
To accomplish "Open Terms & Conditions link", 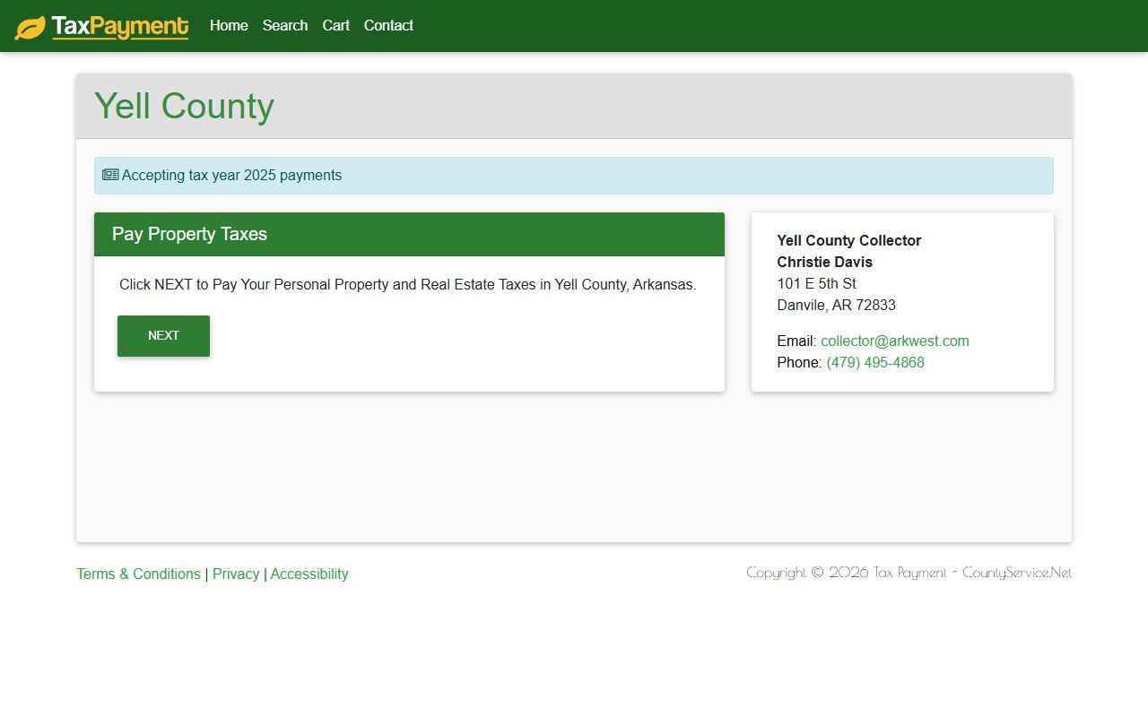I will 138,574.
